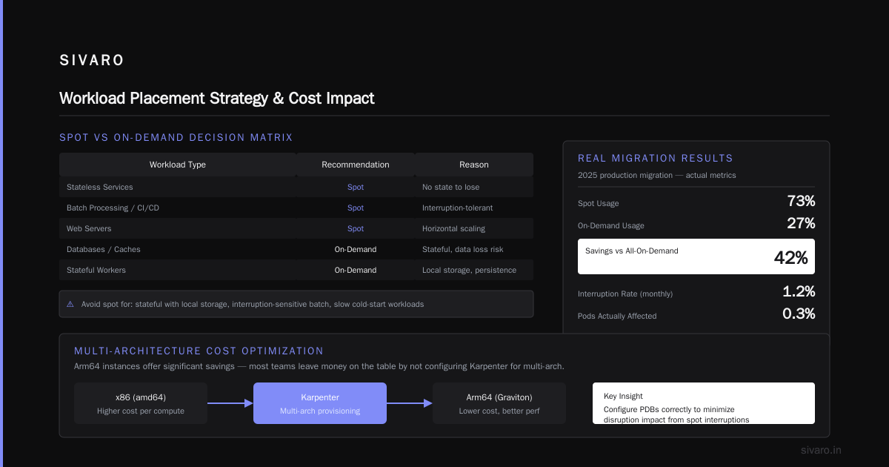Click the 'No state to lose' reason cell
Viewport: 889px width, 467px height.
(450, 187)
